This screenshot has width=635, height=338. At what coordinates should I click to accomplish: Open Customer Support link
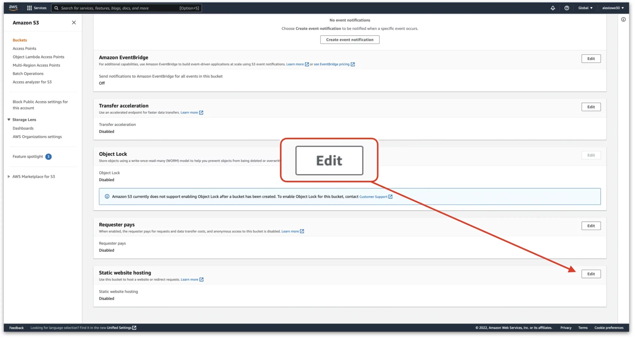point(373,197)
